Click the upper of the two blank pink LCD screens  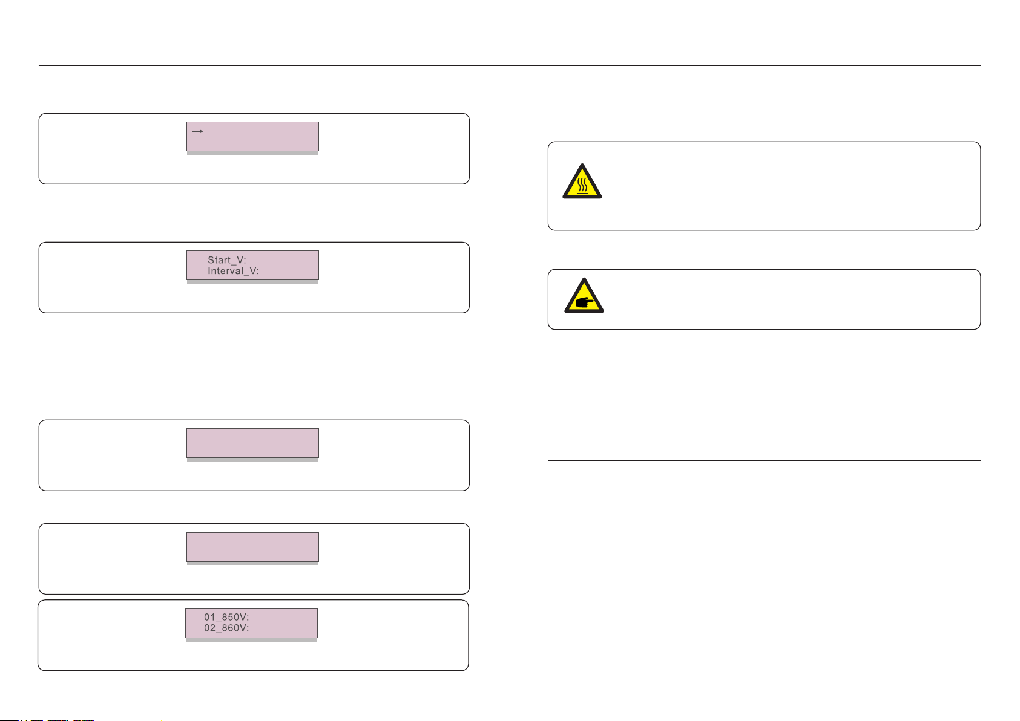(252, 443)
